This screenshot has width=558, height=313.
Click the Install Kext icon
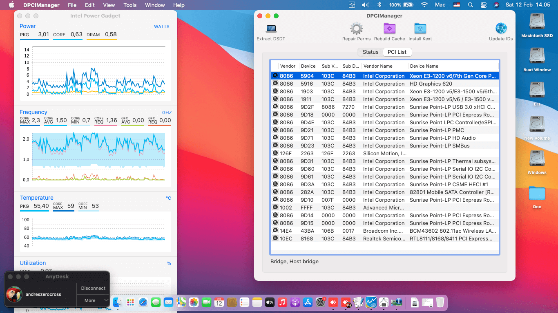coord(420,29)
